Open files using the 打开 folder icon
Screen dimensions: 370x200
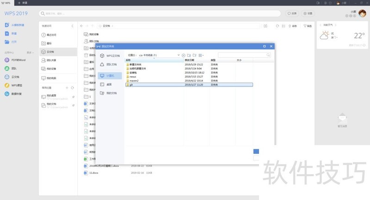pos(7,42)
